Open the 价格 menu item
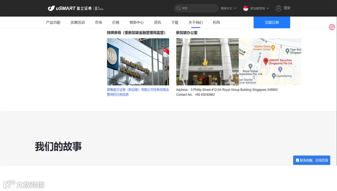The width and height of the screenshot is (337, 191). click(x=116, y=22)
